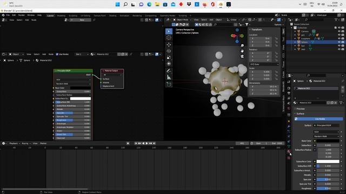Jump to the last frame in the timeline
This screenshot has height=194, width=346.
pyautogui.click(x=154, y=143)
